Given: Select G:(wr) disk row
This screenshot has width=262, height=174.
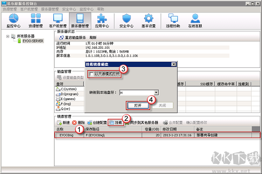Looking at the screenshot, I should point(69,109).
